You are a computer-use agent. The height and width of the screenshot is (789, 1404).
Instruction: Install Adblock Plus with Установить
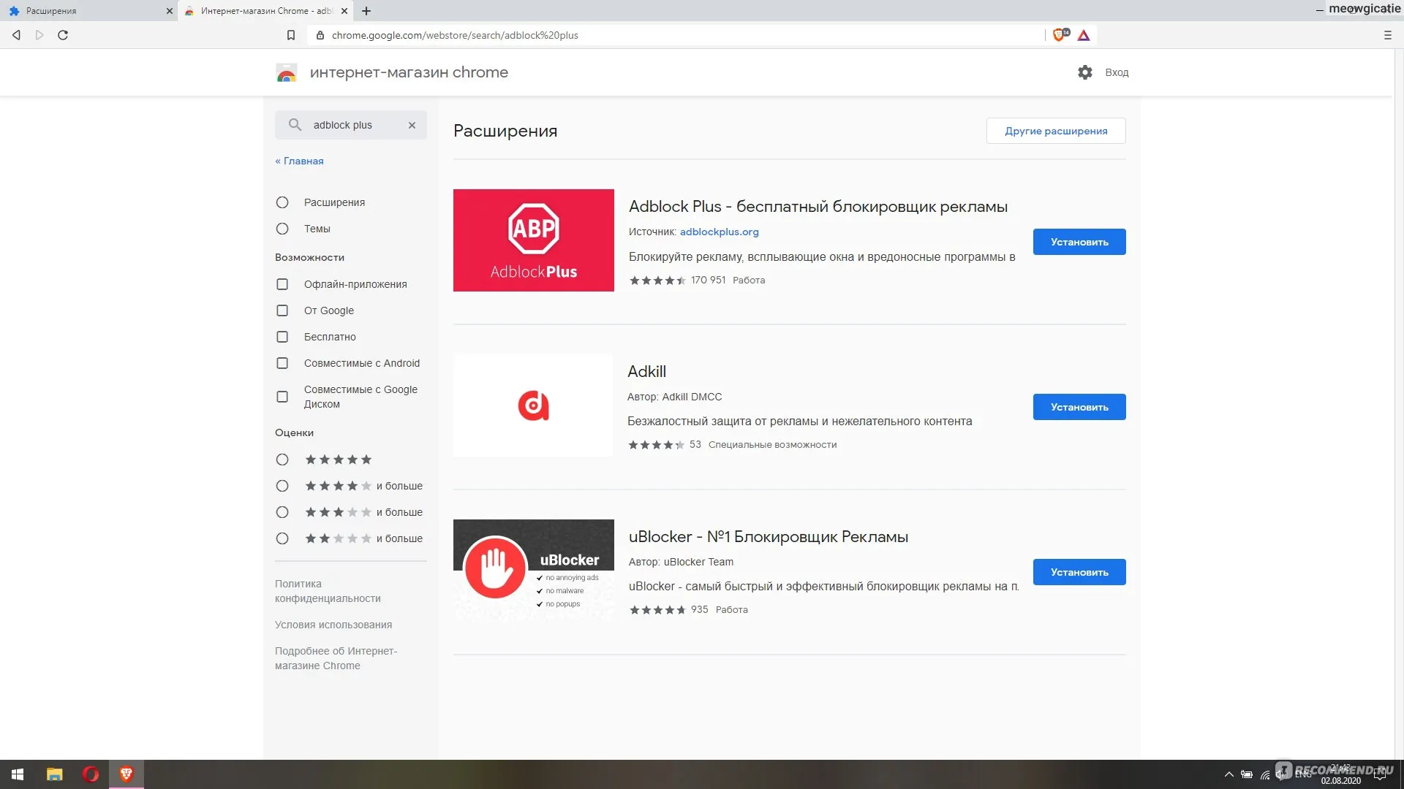1079,242
